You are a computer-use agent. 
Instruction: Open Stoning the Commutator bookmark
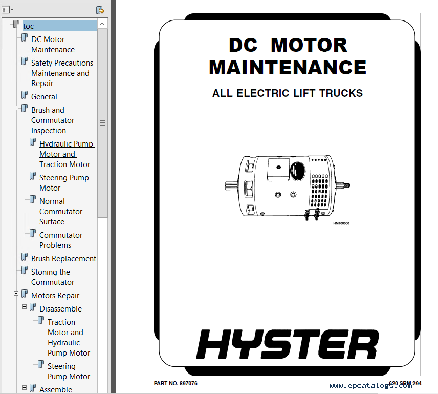click(53, 277)
